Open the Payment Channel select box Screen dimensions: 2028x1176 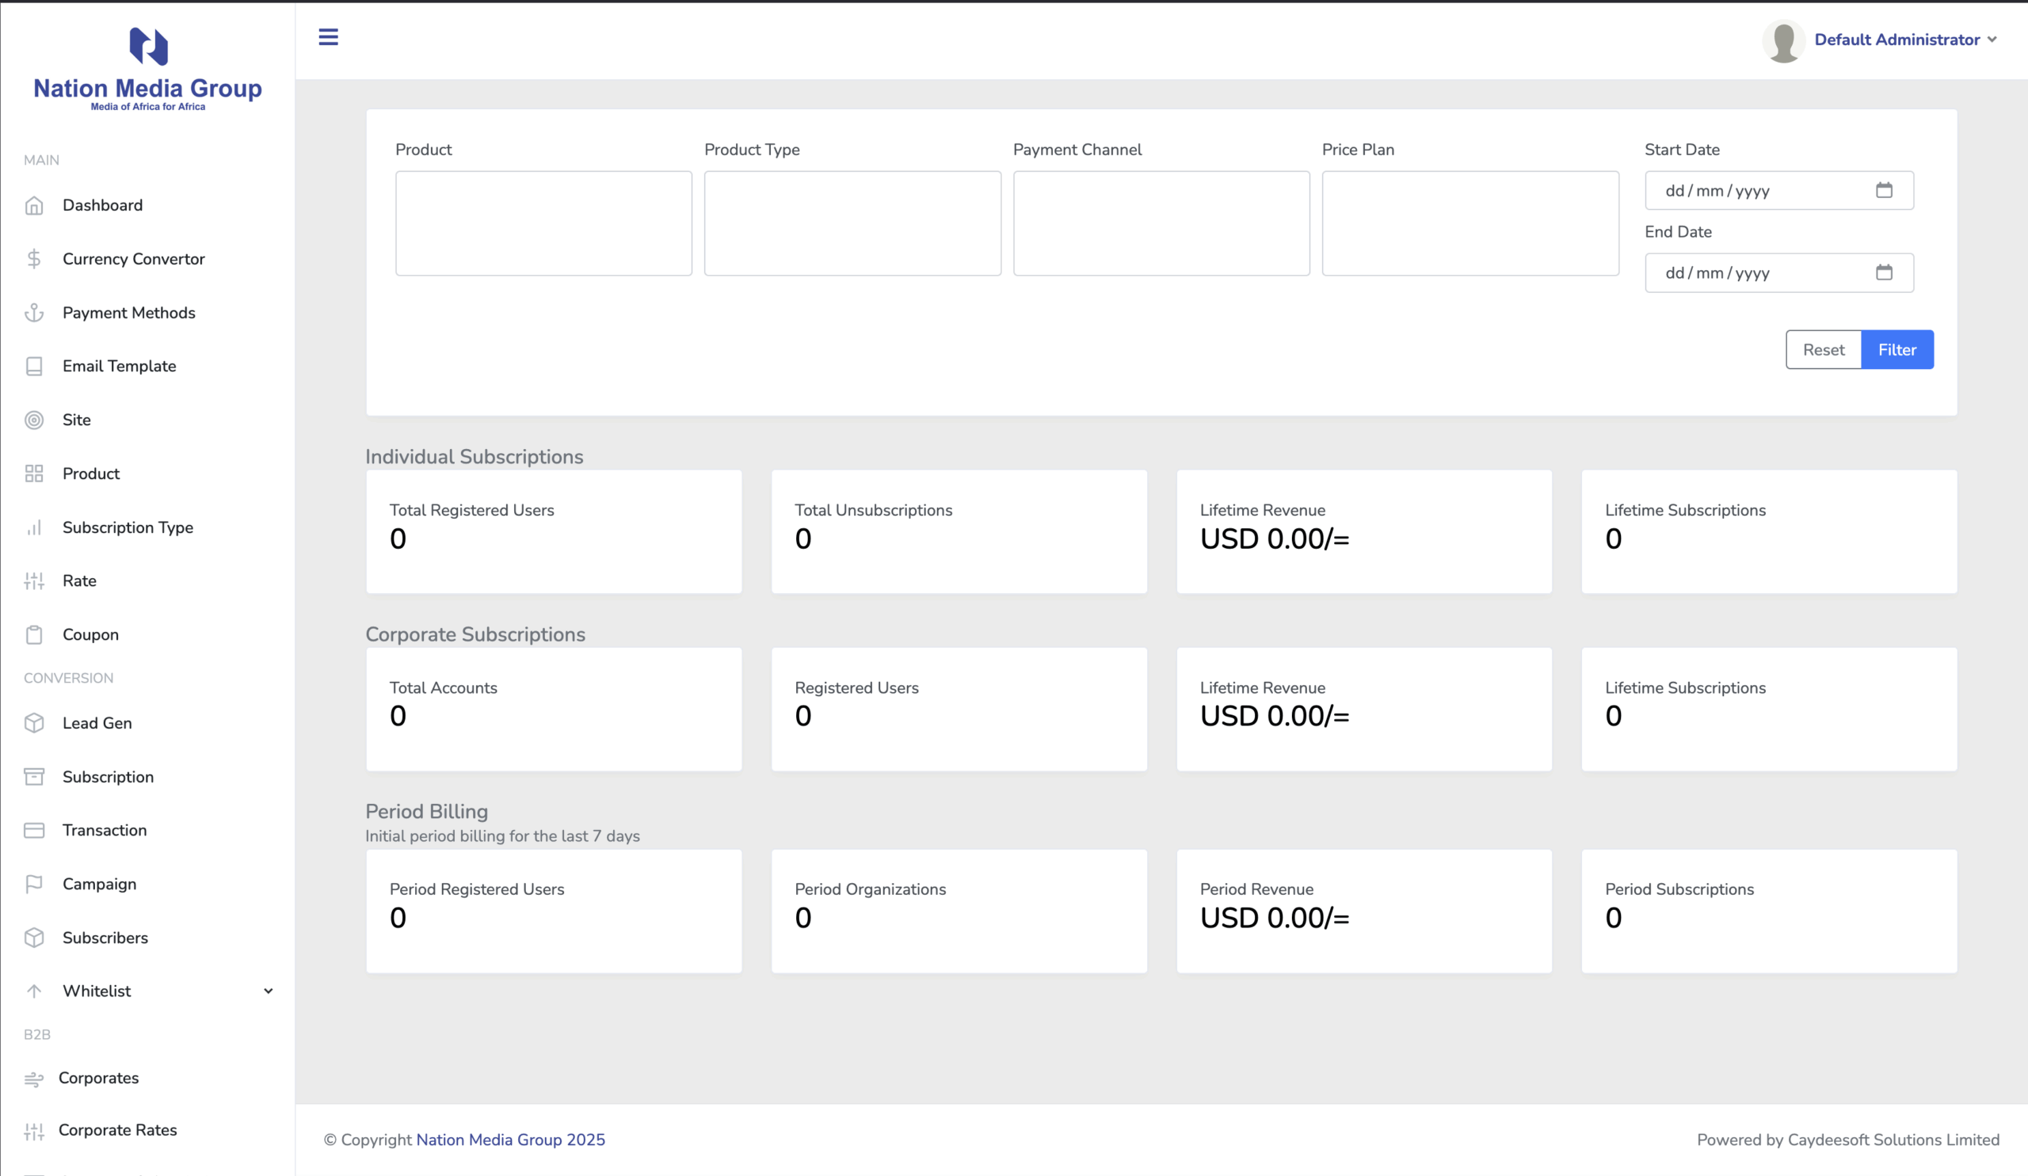tap(1161, 223)
